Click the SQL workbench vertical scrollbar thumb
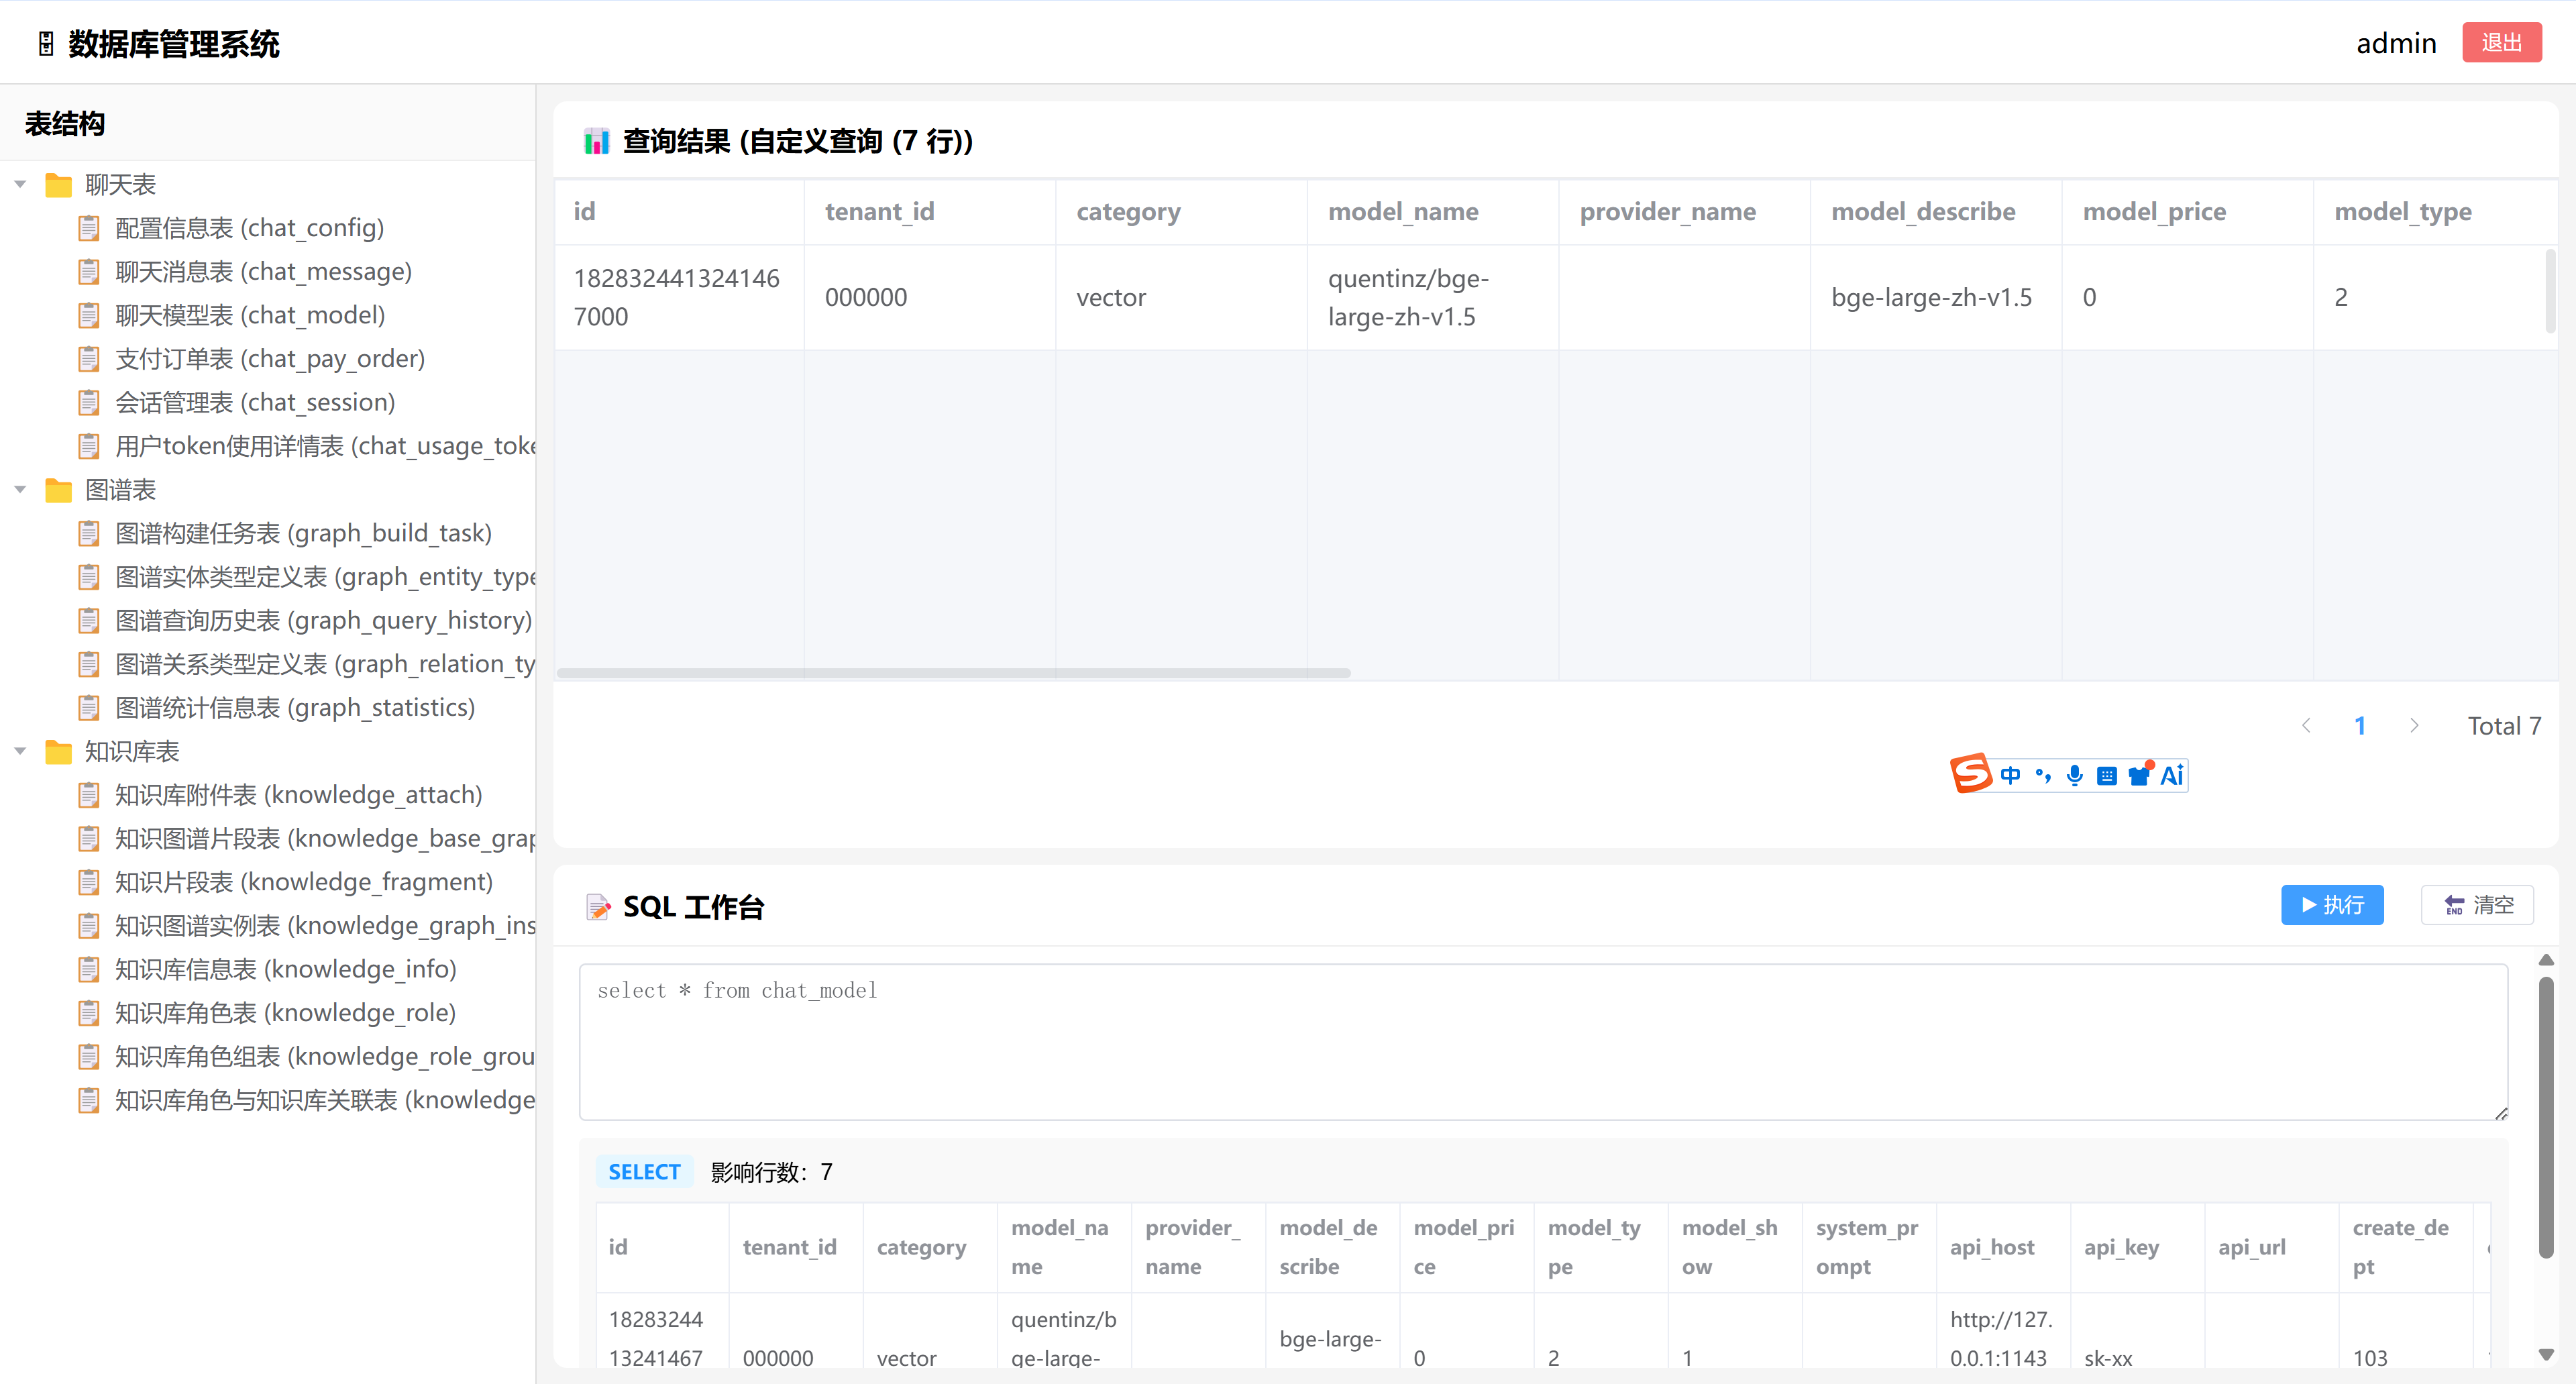Viewport: 2576px width, 1384px height. (x=2546, y=1117)
